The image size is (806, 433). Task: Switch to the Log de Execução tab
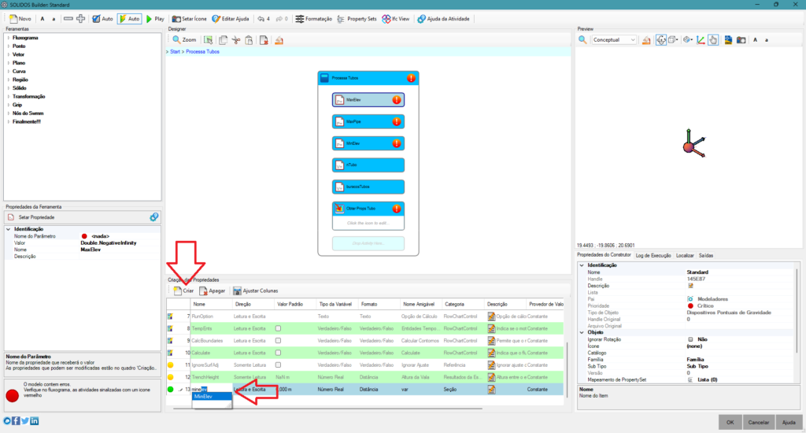click(654, 256)
